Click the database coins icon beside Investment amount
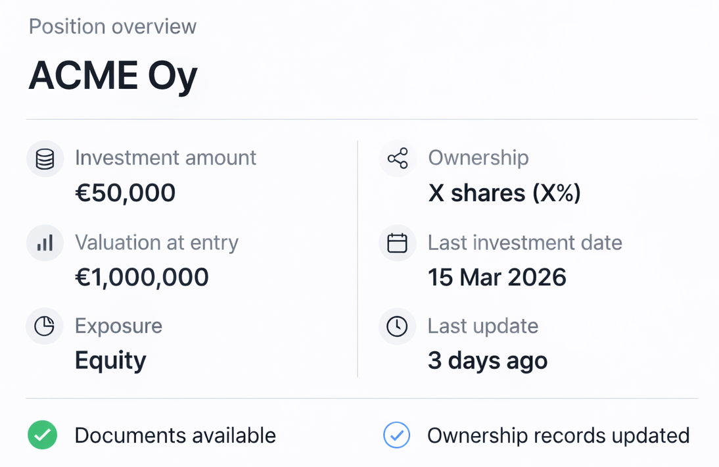Image resolution: width=719 pixels, height=467 pixels. [45, 159]
